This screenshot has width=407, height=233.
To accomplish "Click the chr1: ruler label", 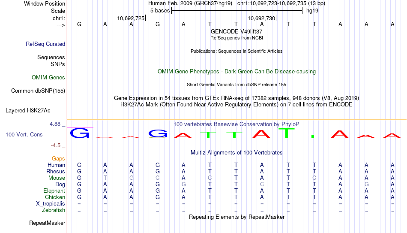I will pyautogui.click(x=59, y=18).
